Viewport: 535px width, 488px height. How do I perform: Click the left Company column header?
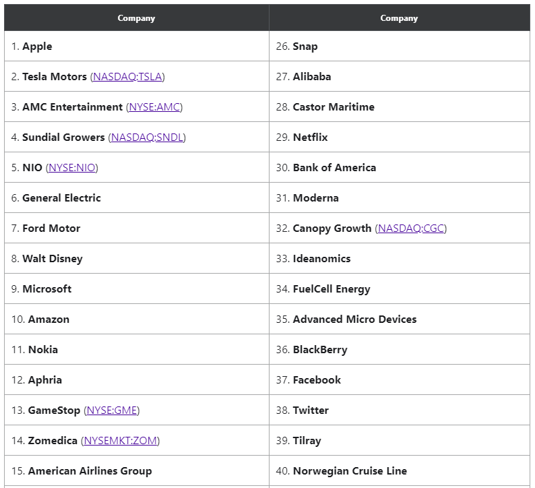click(137, 18)
